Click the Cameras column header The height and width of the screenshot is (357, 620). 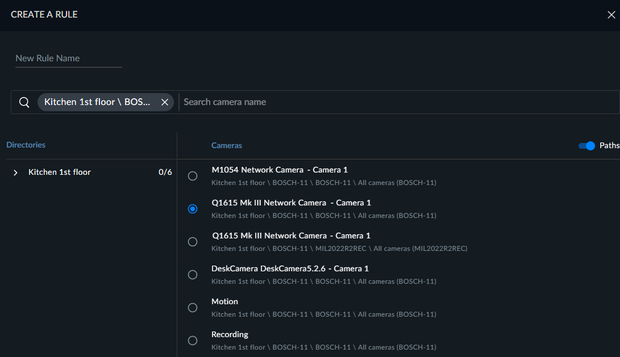coord(227,146)
